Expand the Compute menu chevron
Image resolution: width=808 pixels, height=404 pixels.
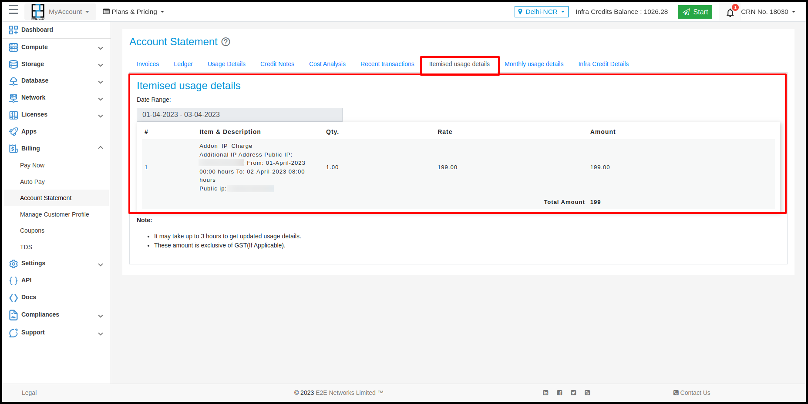101,48
